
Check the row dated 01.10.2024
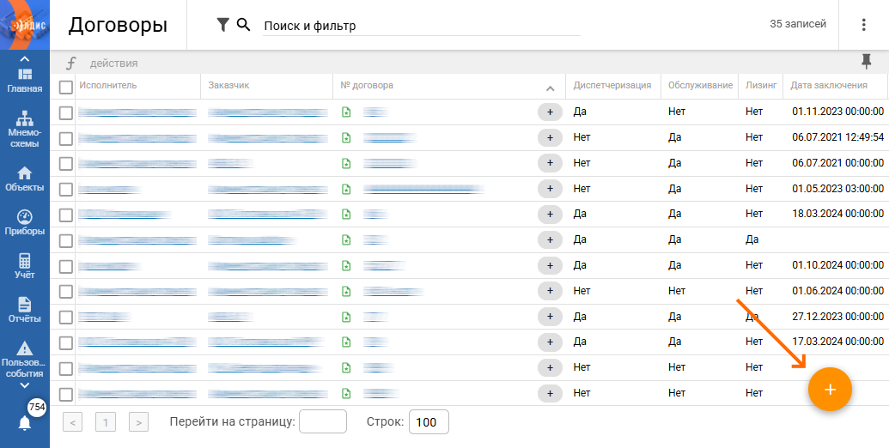66,266
